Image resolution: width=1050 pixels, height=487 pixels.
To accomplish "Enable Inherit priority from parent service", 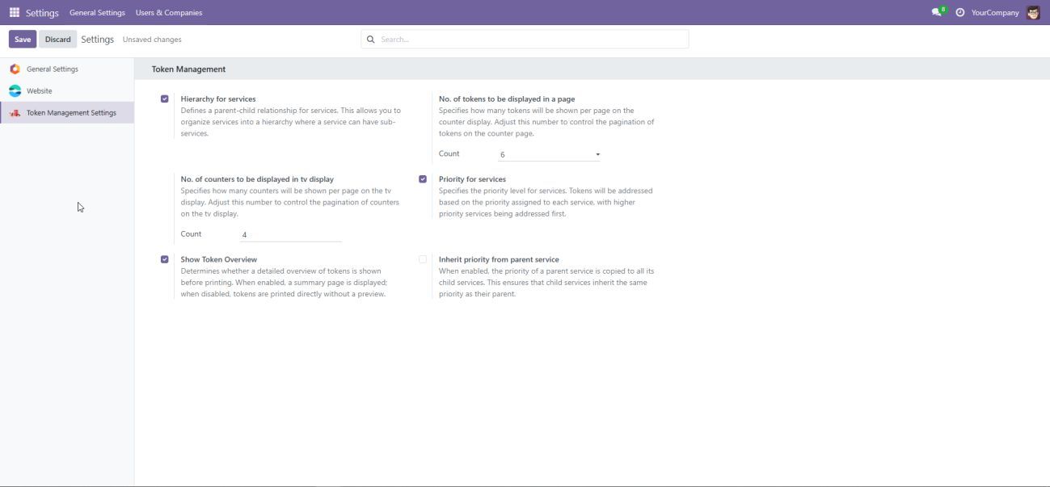I will click(x=423, y=259).
